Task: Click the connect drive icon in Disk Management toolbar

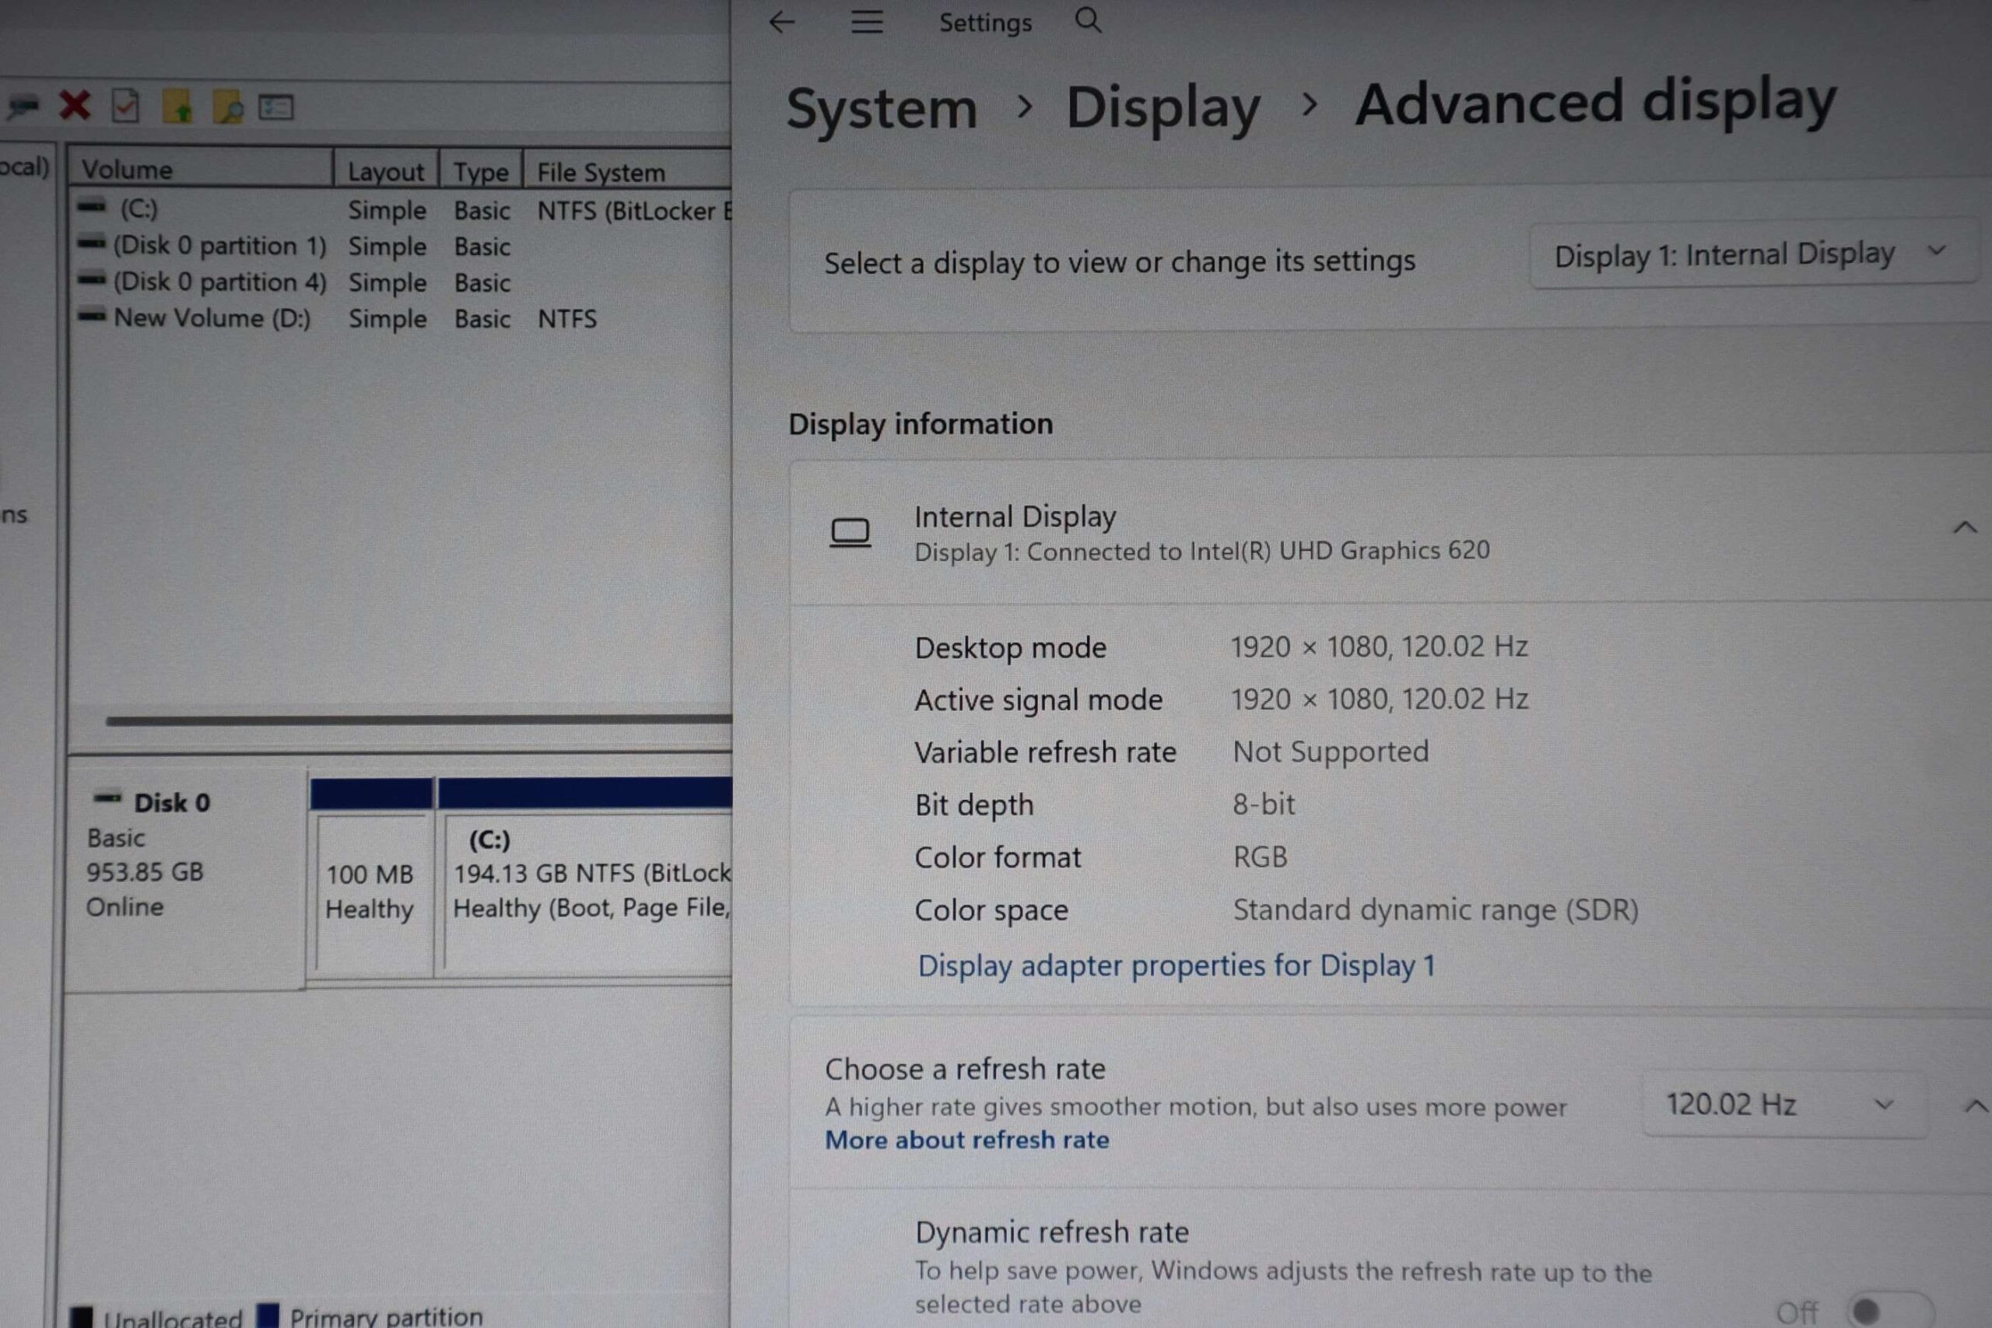Action: (22, 107)
